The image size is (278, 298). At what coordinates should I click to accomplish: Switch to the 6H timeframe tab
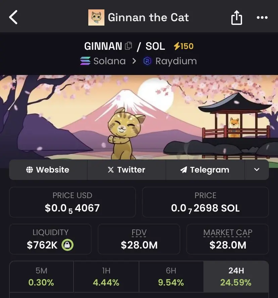171,276
